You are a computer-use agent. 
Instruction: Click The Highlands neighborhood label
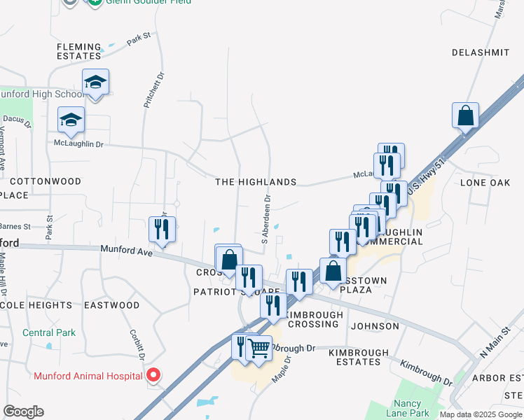(256, 182)
